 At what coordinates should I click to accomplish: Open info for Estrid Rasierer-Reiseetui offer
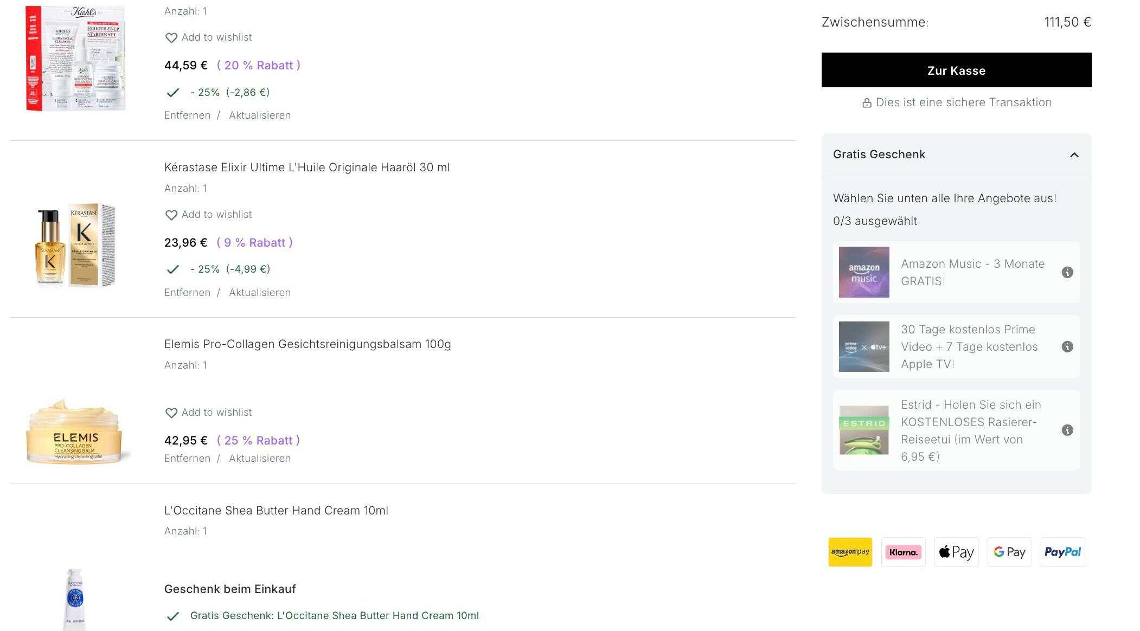pos(1067,430)
